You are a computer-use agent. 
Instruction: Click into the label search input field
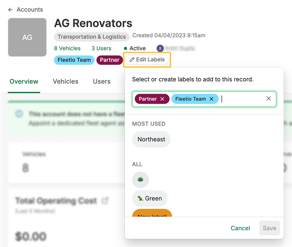coord(242,99)
